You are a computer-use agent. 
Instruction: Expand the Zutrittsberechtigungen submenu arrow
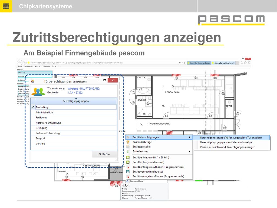pos(190,137)
